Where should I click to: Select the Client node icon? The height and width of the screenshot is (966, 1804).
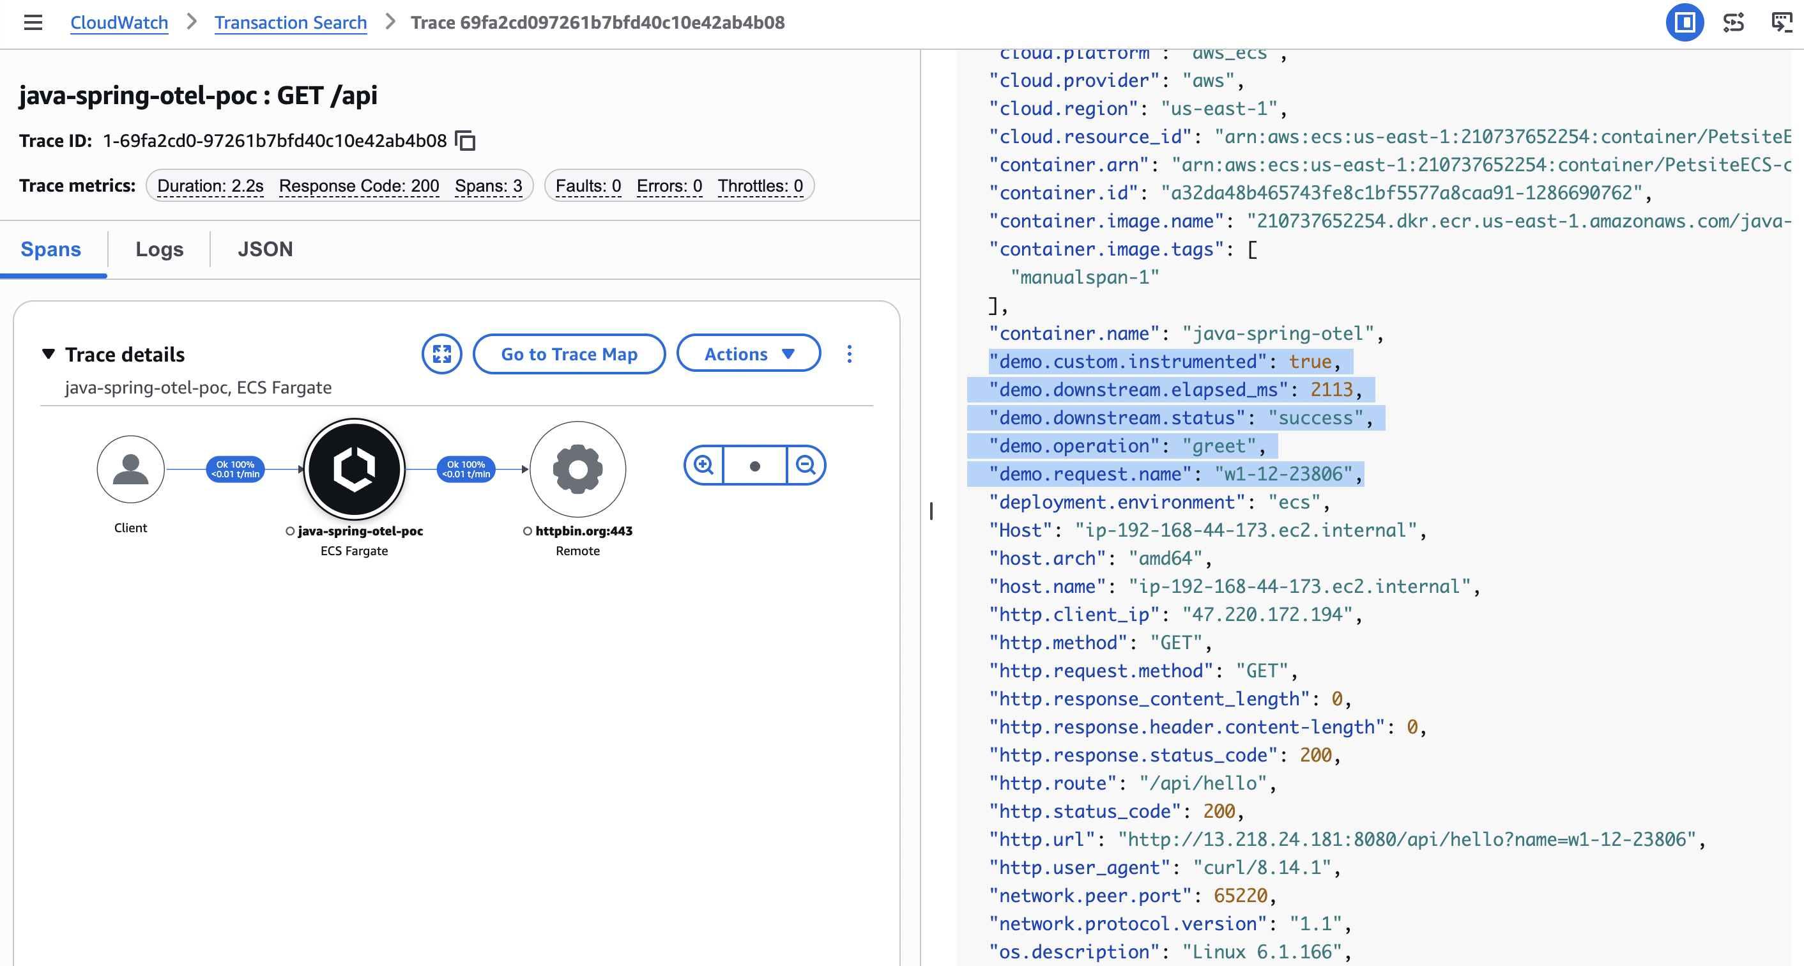tap(131, 470)
